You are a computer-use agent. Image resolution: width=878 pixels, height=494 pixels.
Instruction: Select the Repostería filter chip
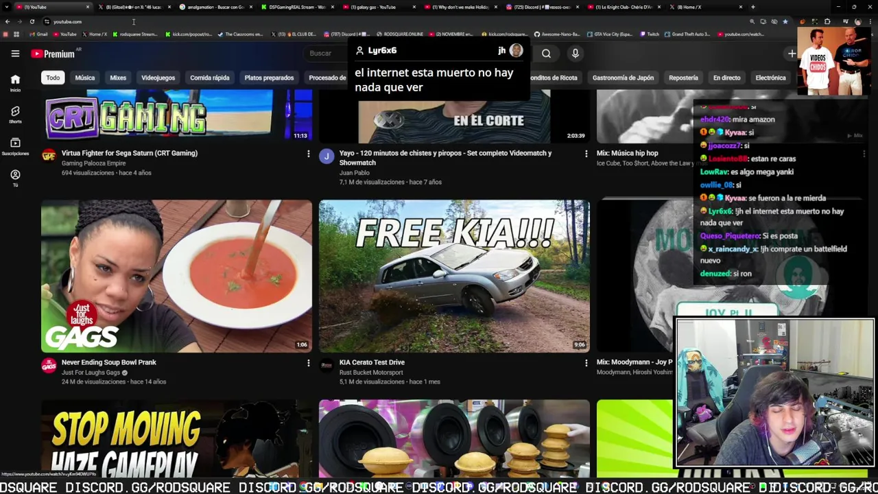[683, 78]
